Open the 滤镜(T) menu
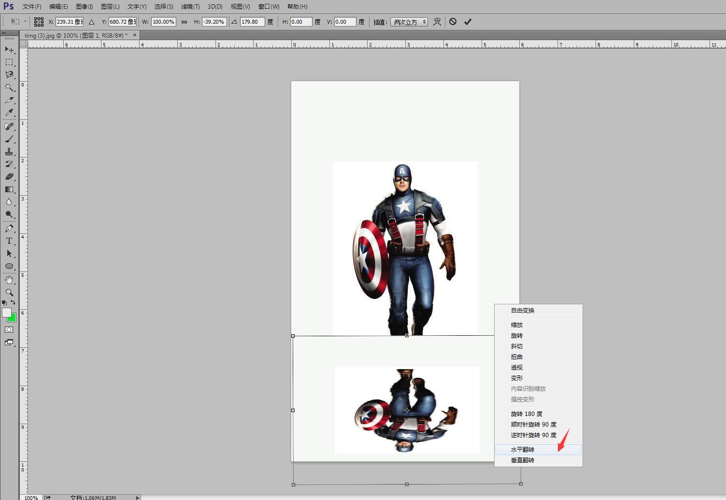Image resolution: width=726 pixels, height=500 pixels. click(x=190, y=7)
